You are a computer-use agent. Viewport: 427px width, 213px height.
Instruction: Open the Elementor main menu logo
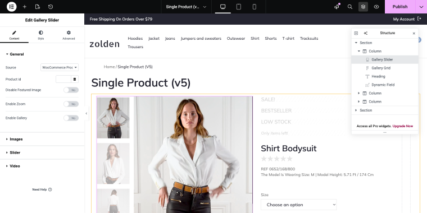11,7
